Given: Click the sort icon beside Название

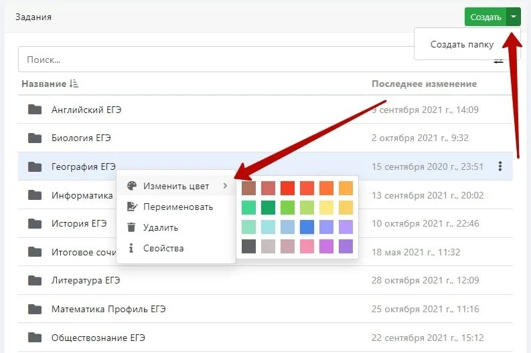Looking at the screenshot, I should tap(74, 84).
